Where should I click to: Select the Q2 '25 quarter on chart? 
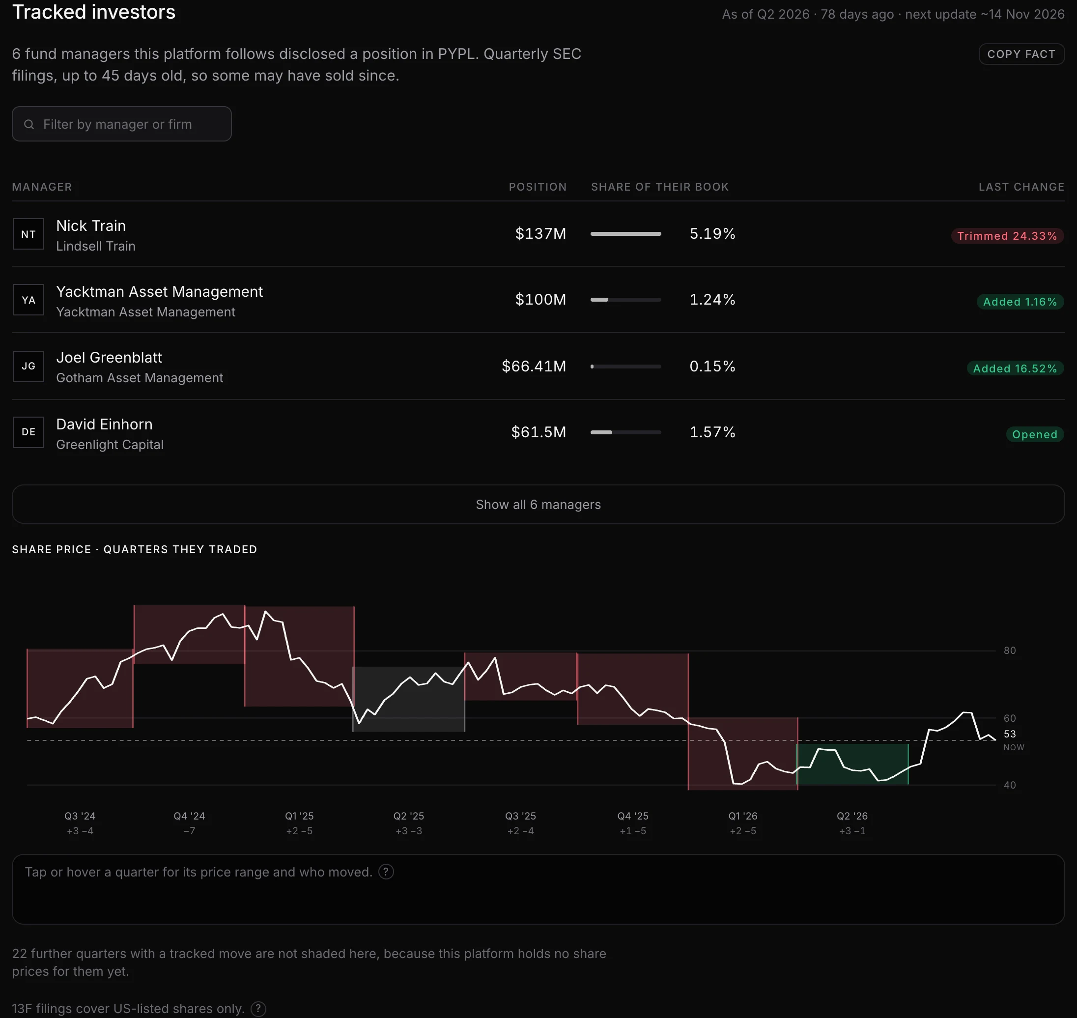pyautogui.click(x=409, y=699)
